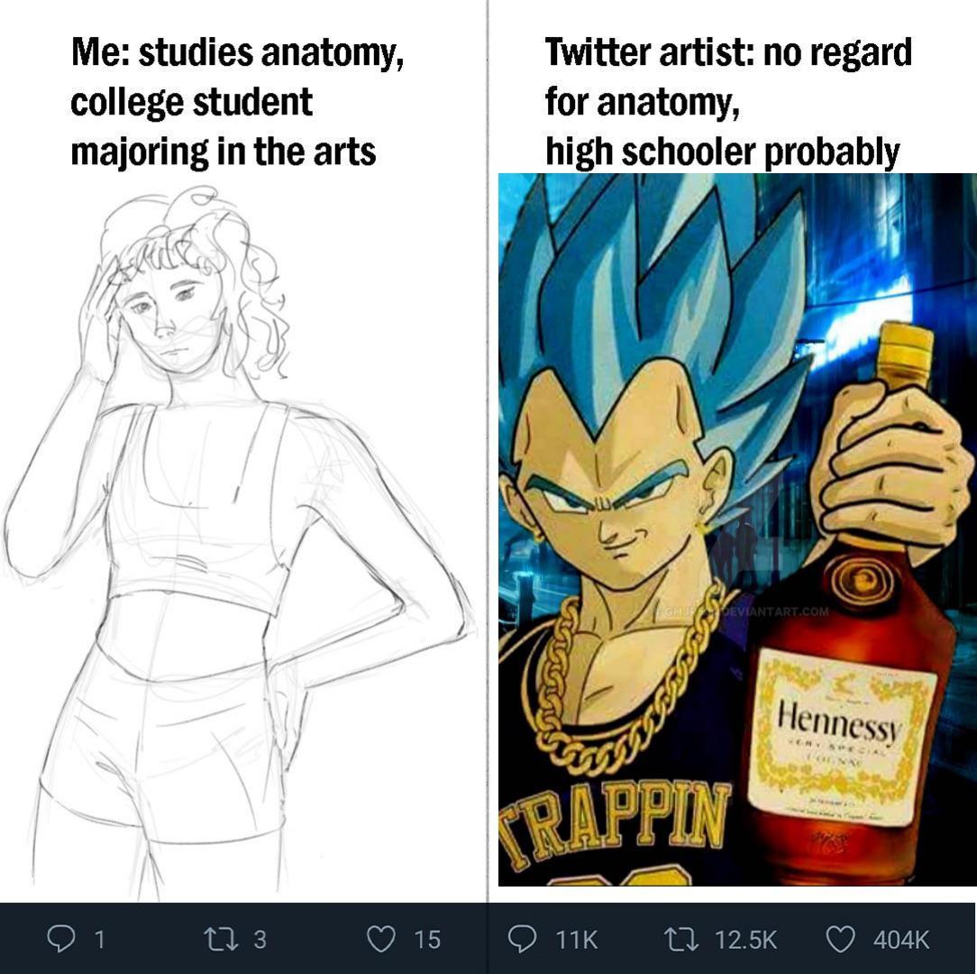The width and height of the screenshot is (977, 974).
Task: Reply to the anatomy sketch tweet
Action: pos(61,939)
